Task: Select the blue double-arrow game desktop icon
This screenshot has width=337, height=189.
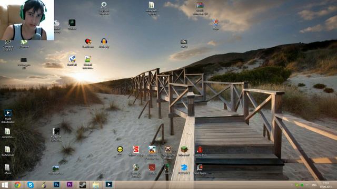Action: tap(184, 169)
